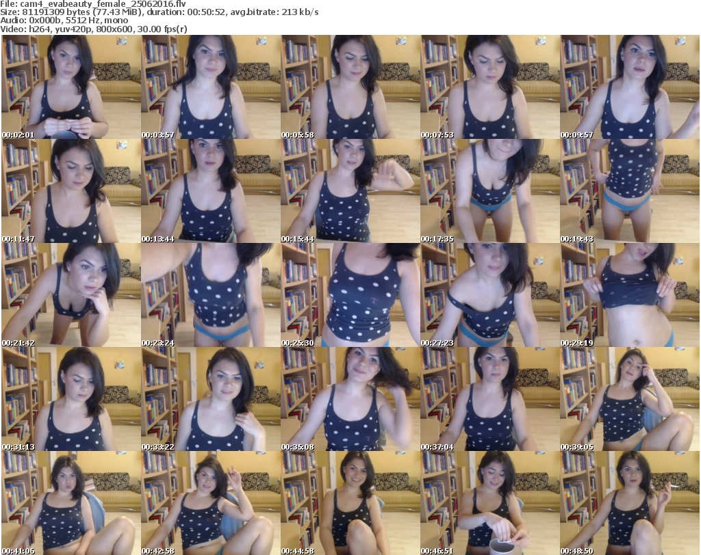Open the frame at 00:29:19
701x555 pixels.
630,295
